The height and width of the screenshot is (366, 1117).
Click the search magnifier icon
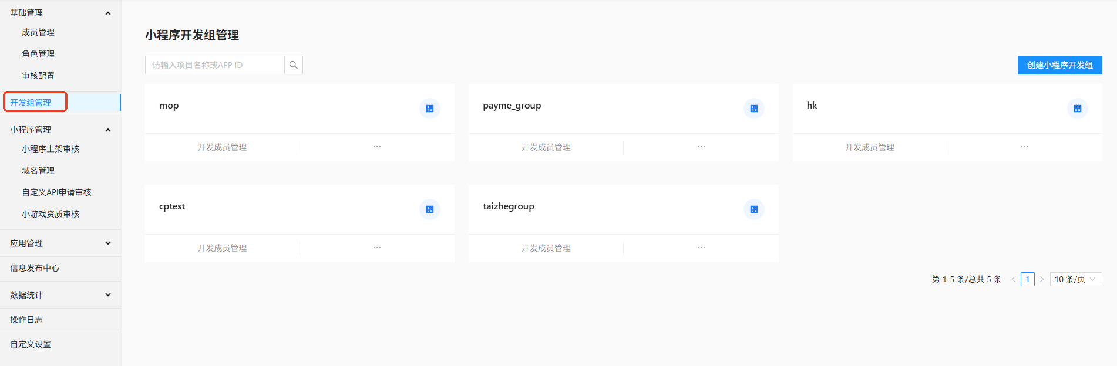point(294,65)
